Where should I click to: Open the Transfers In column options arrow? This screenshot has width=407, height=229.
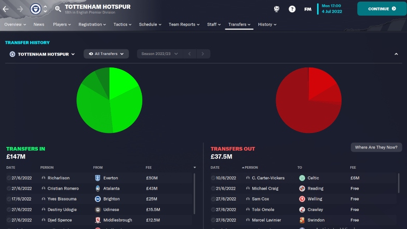coord(195,167)
